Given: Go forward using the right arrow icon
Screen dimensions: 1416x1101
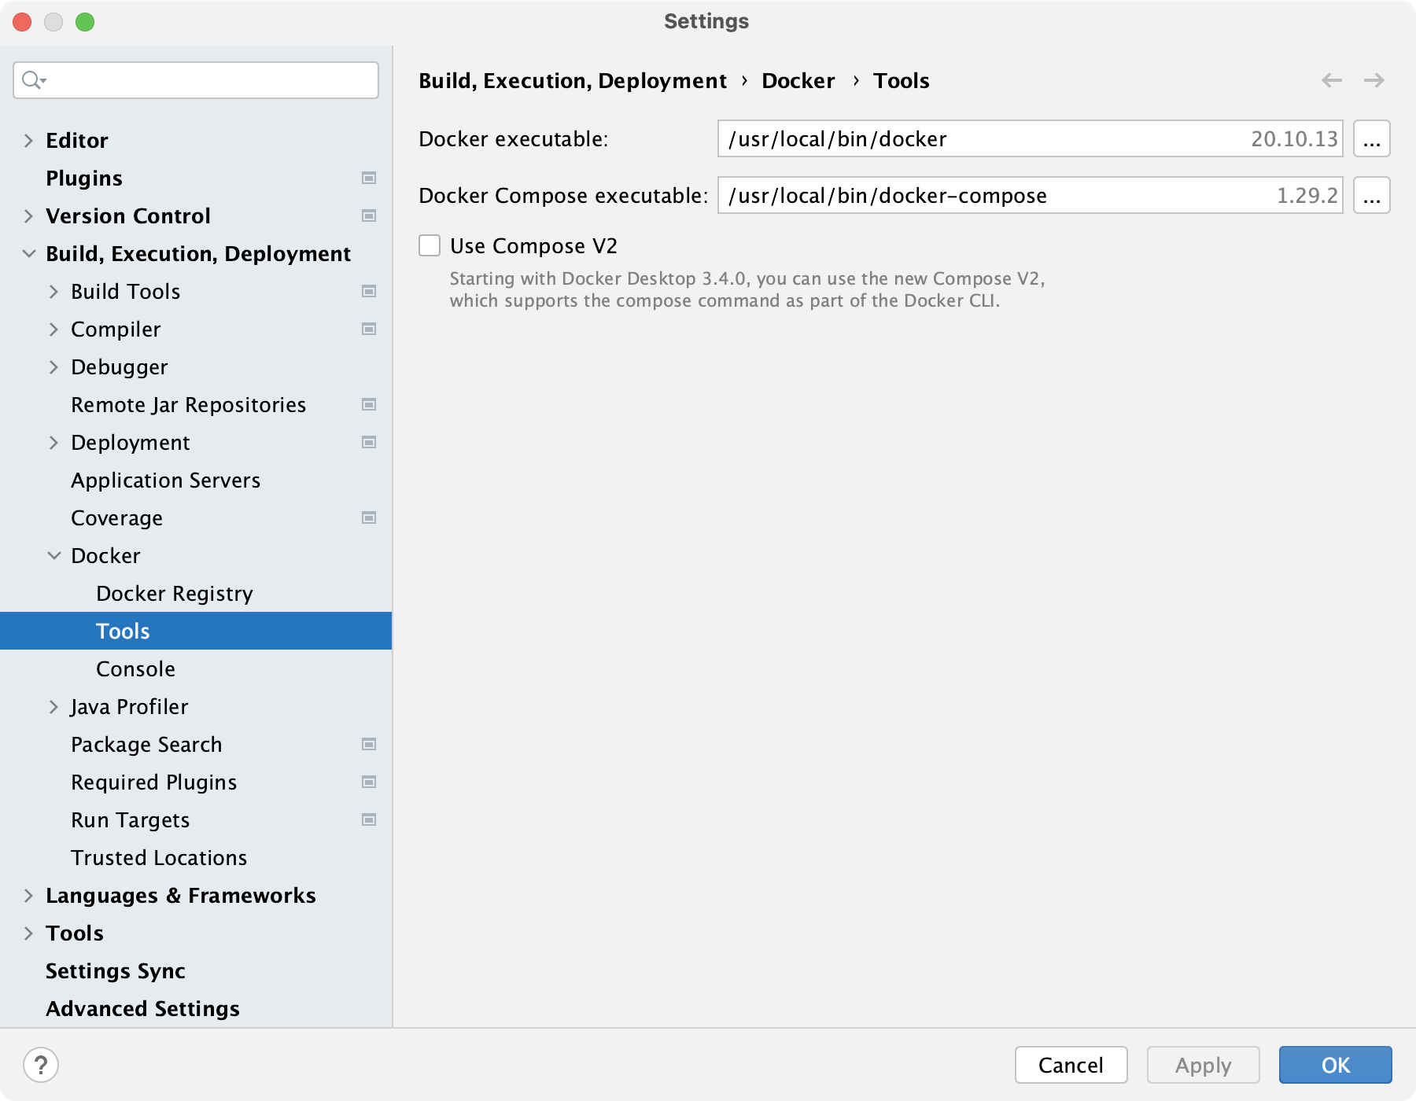Looking at the screenshot, I should click(1374, 80).
